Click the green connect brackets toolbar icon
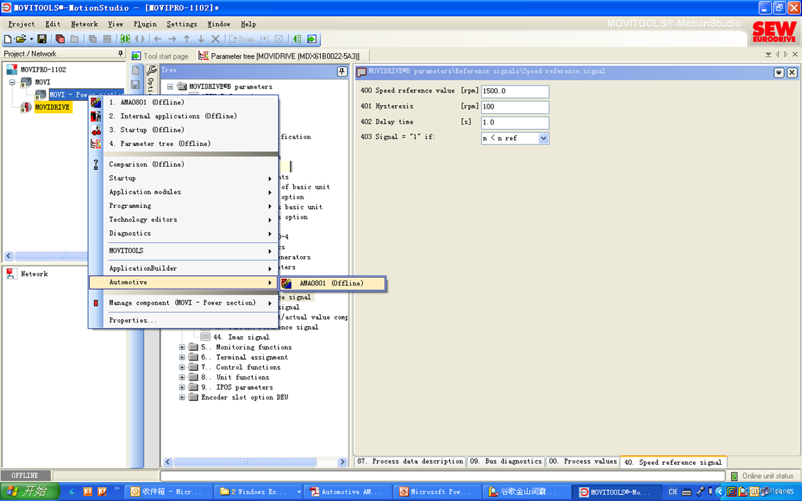The height and width of the screenshot is (501, 802). 125,39
